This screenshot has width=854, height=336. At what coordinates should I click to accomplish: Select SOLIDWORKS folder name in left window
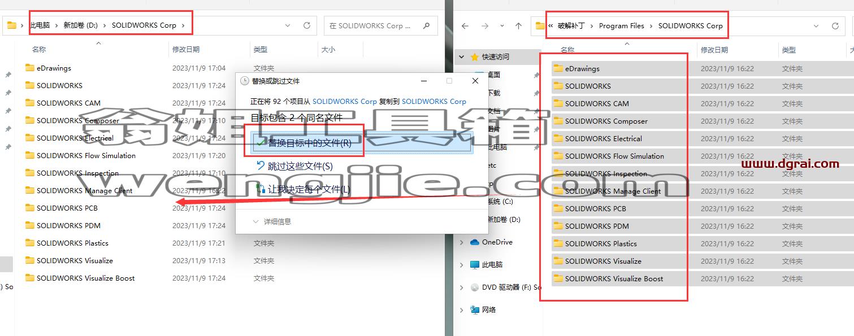[x=59, y=85]
